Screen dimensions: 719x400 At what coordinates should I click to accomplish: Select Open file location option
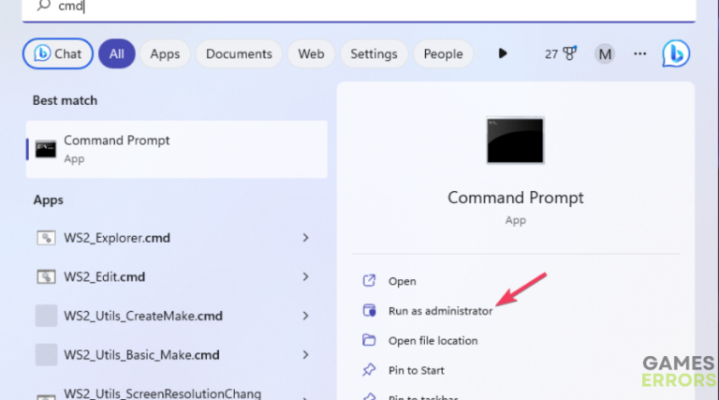pyautogui.click(x=433, y=340)
